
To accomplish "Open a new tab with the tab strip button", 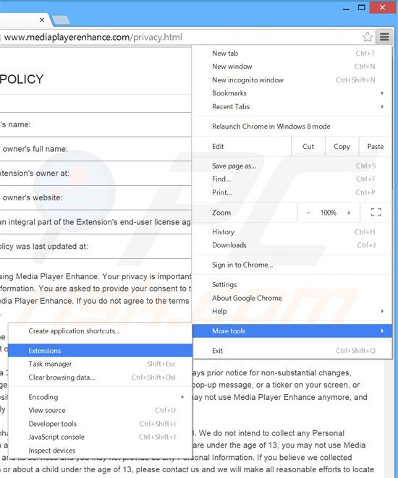I will (61, 20).
